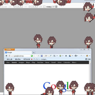Open Maps in Google bar
The image size is (95, 95).
(28, 63)
